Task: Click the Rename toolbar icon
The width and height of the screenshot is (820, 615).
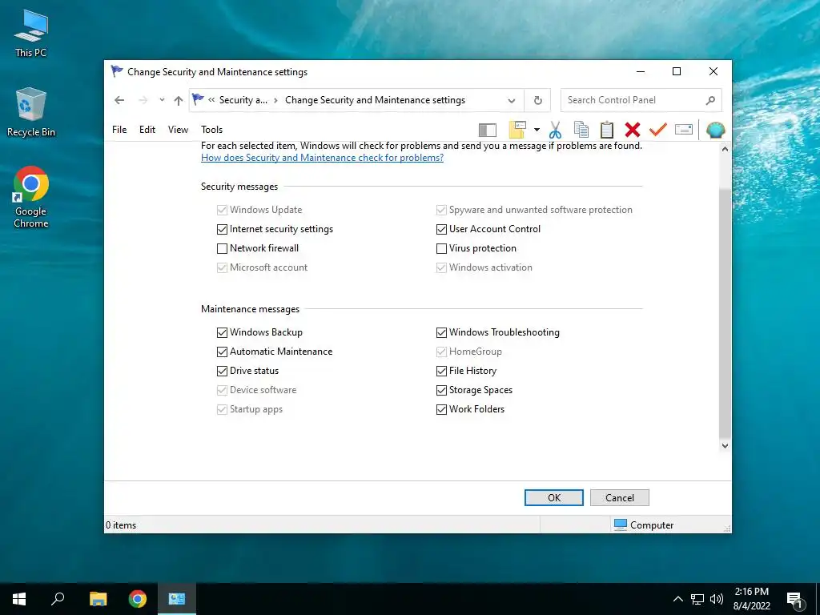Action: [x=684, y=129]
